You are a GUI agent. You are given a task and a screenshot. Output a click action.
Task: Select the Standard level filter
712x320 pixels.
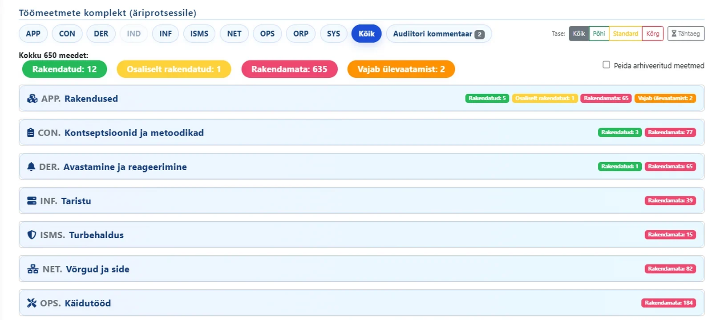click(625, 33)
